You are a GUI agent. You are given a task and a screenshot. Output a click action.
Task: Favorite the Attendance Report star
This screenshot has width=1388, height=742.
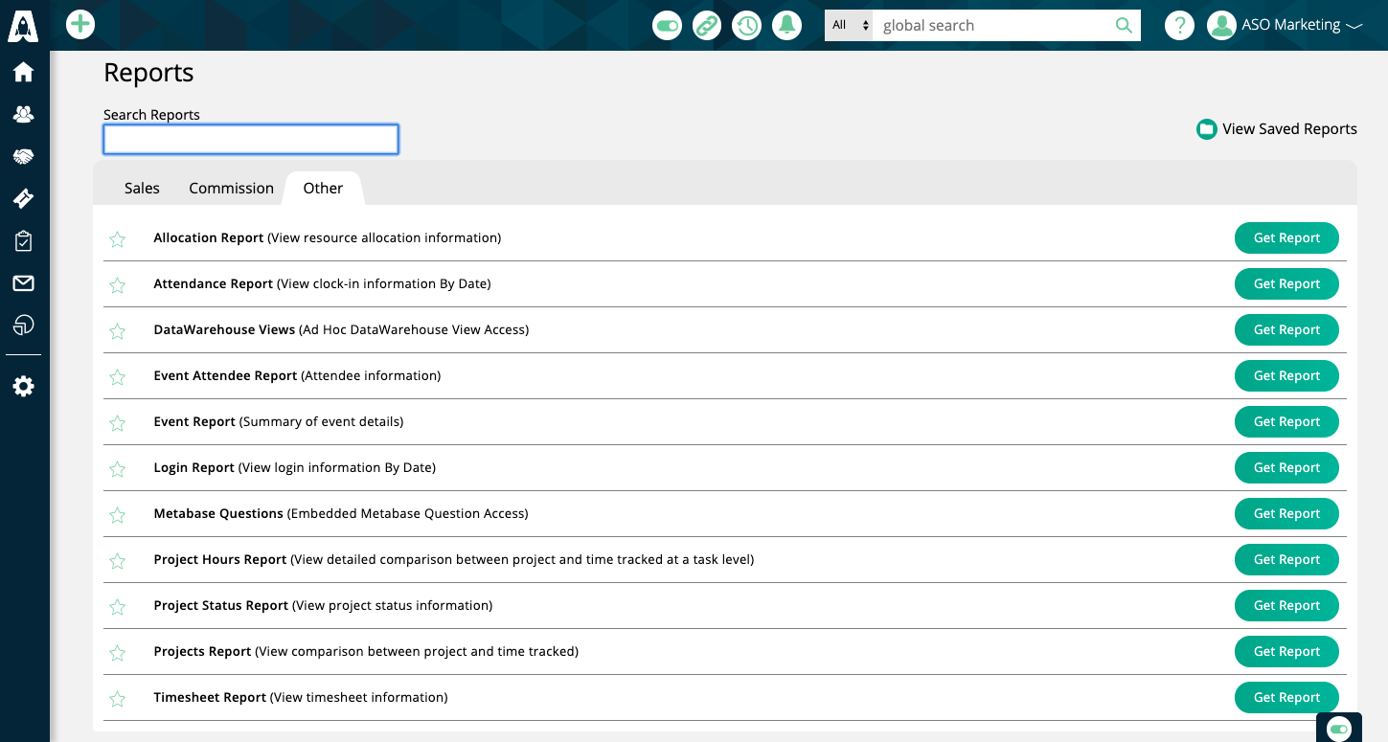point(117,285)
